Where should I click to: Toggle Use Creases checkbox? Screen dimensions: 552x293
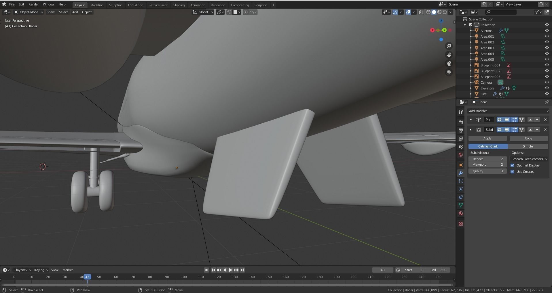(512, 172)
